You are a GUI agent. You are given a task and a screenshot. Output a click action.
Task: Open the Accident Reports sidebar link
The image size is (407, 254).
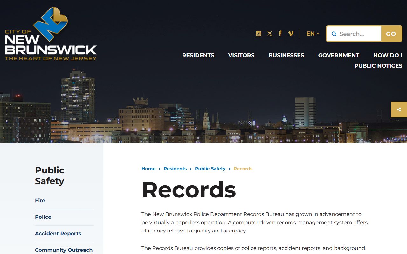58,233
